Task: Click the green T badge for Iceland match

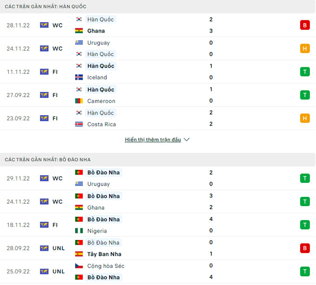Action: [x=305, y=71]
